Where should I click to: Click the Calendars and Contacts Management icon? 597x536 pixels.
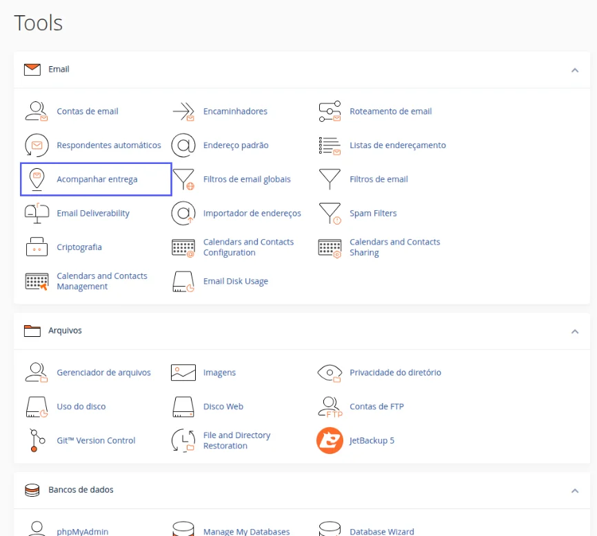(37, 282)
